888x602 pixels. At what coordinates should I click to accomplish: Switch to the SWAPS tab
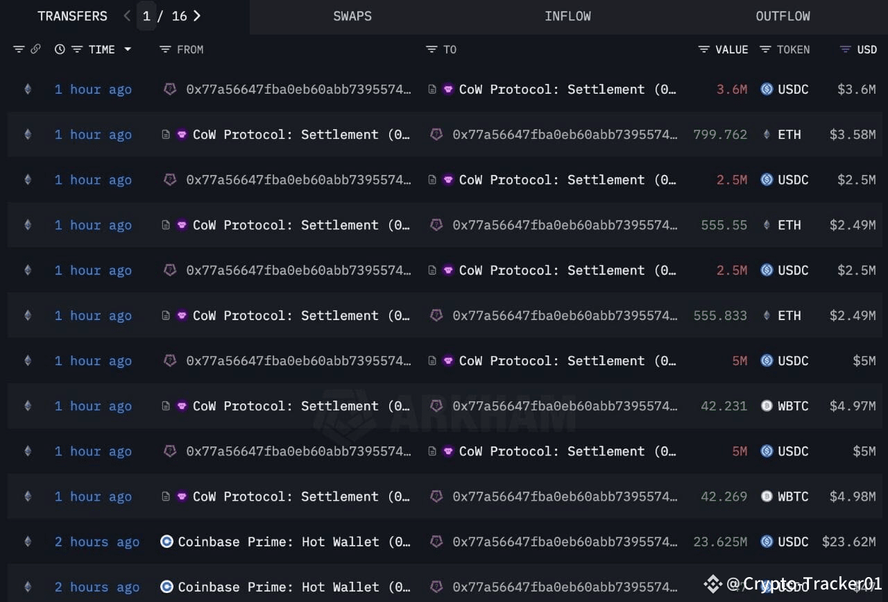pyautogui.click(x=352, y=16)
